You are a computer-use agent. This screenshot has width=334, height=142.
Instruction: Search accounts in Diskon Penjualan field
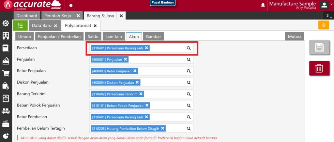[x=189, y=82]
